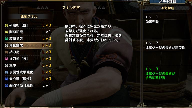Click the yellow icon beside 研磨術【鋭】
Screen dimensions: 192x108
[6, 25]
